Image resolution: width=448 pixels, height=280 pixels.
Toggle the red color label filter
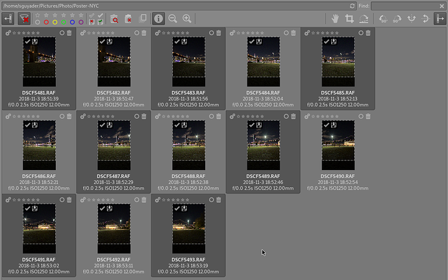point(46,22)
